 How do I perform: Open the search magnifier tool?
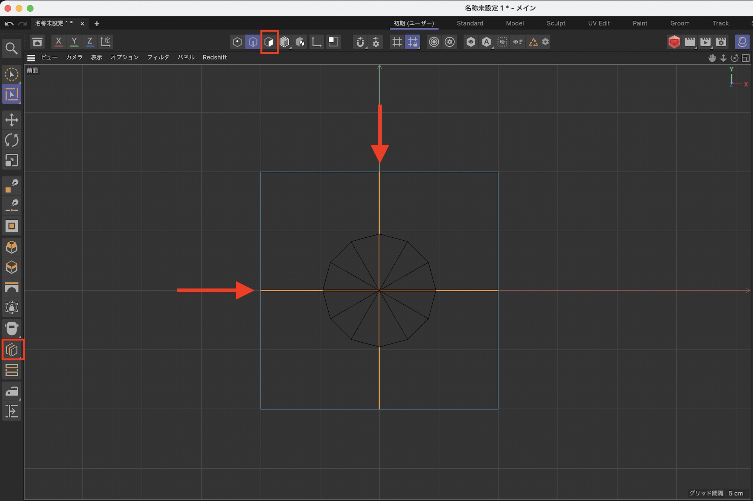pos(11,48)
